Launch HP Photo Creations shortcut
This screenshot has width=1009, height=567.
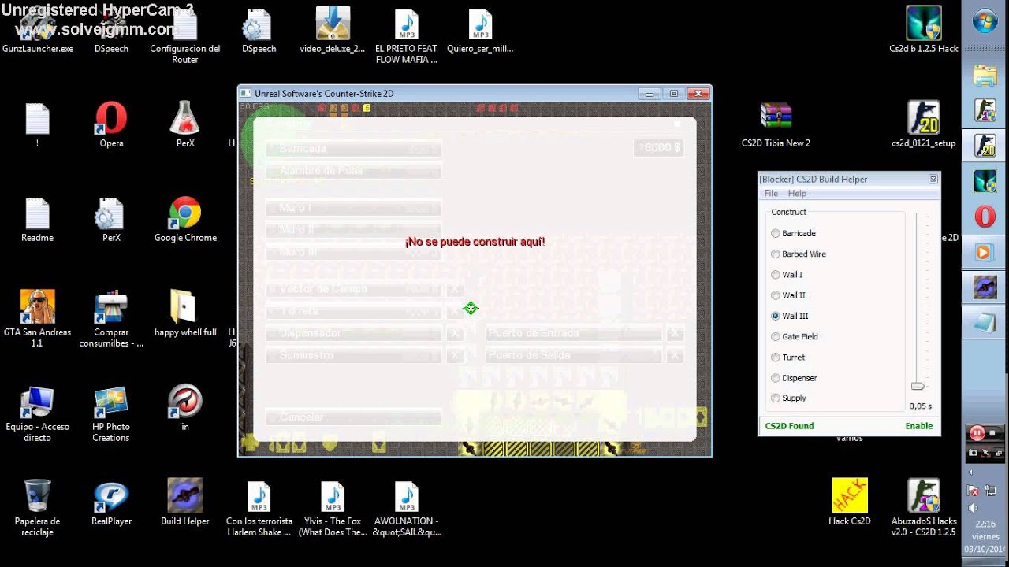tap(110, 413)
